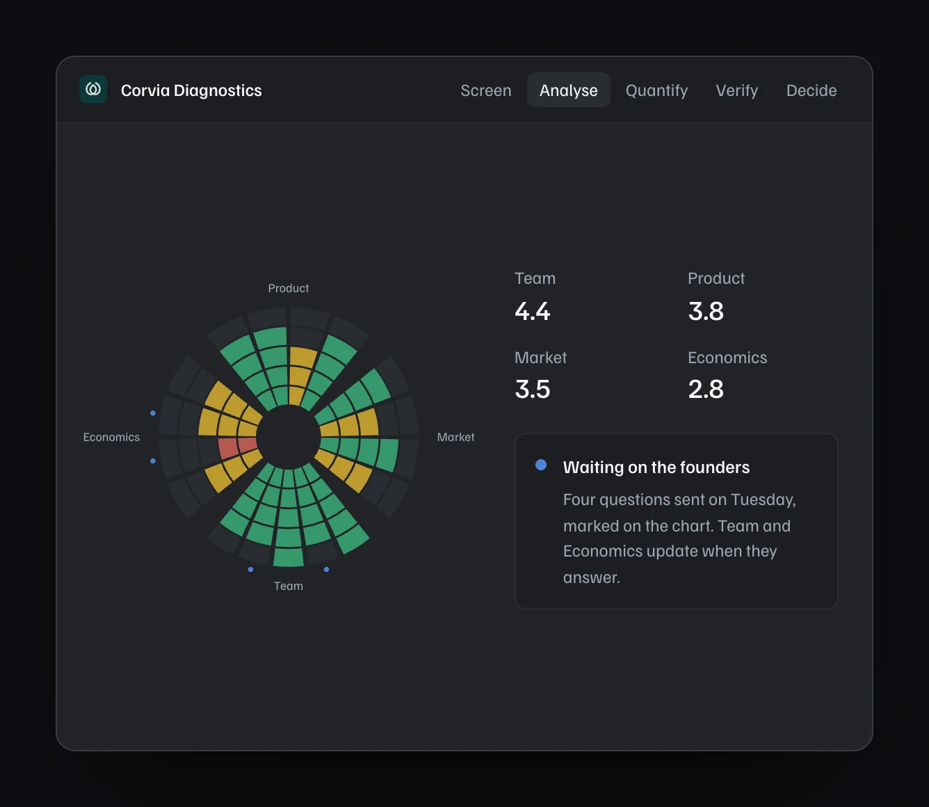This screenshot has width=929, height=807.
Task: Open the Decide tab
Action: [x=811, y=90]
